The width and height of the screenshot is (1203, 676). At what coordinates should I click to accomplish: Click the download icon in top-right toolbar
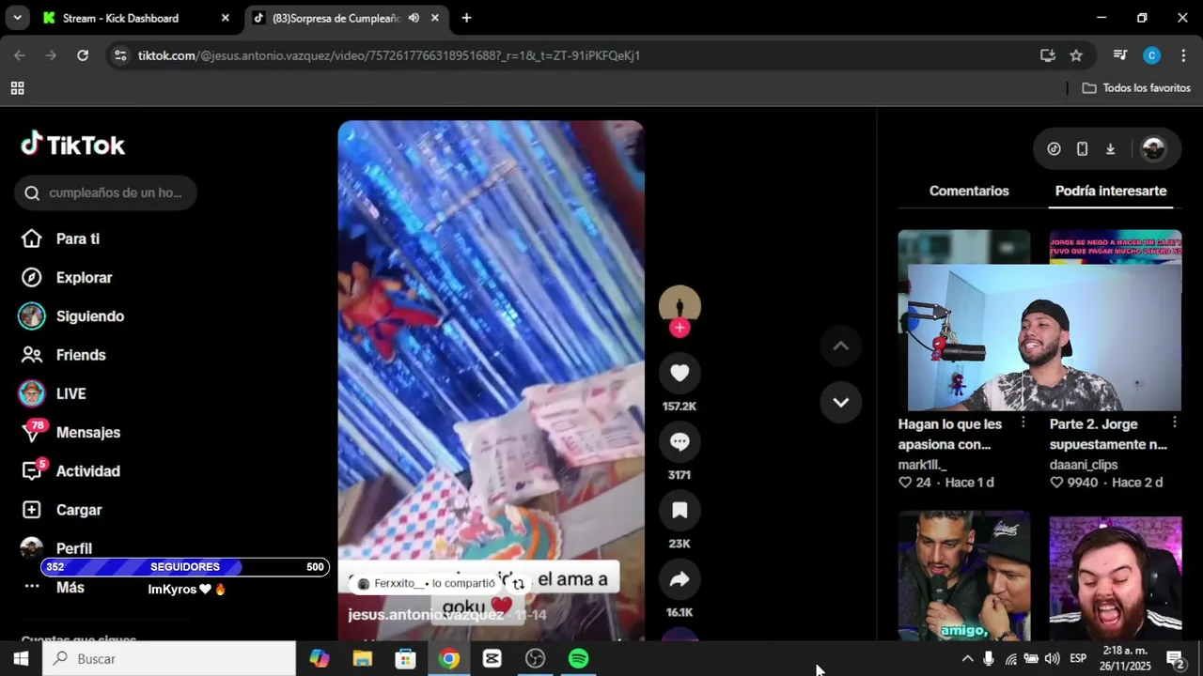point(1110,148)
